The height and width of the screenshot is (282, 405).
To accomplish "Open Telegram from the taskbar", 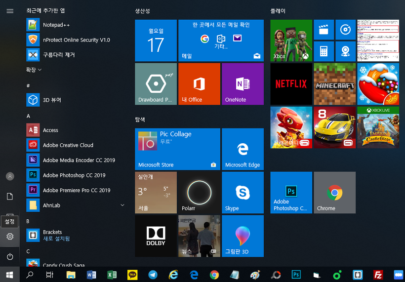I will click(x=153, y=275).
